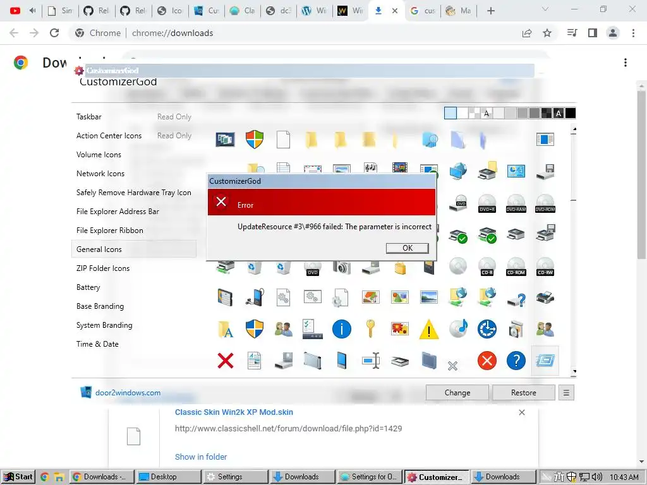
Task: Select the blue question mark help icon
Action: click(x=516, y=361)
